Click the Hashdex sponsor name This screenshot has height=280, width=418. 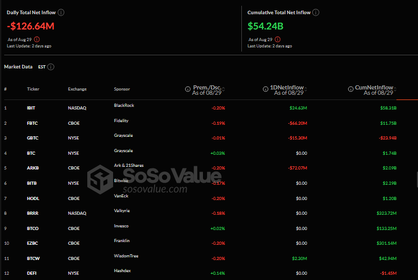[123, 271]
